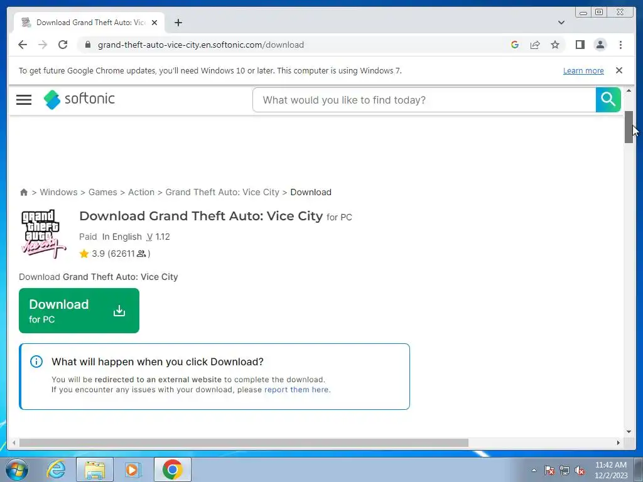Open Games breadcrumb link
This screenshot has height=482, width=643.
click(102, 192)
